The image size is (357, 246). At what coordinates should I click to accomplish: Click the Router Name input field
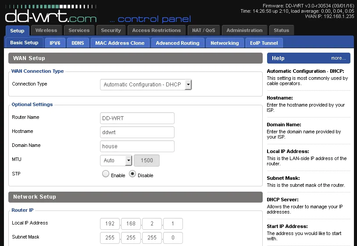[137, 118]
